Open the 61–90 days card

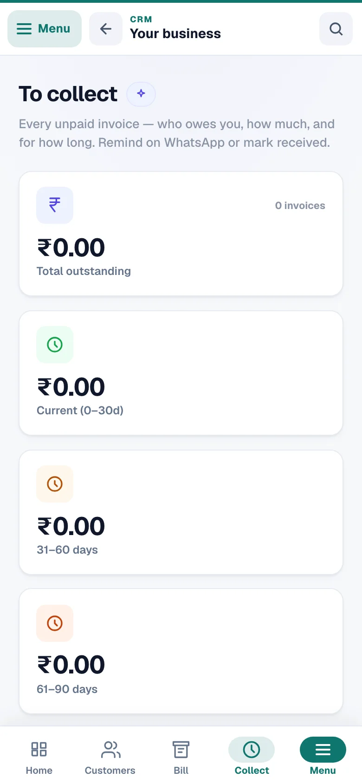coord(181,651)
